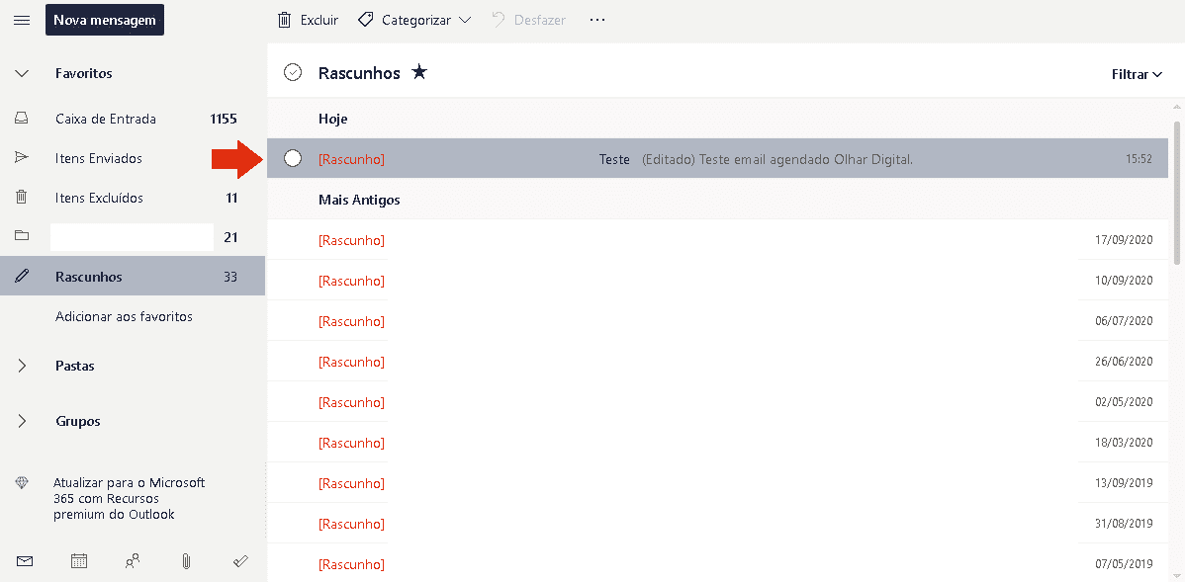Click Atualizar para o Microsoft 365 link

tap(130, 498)
